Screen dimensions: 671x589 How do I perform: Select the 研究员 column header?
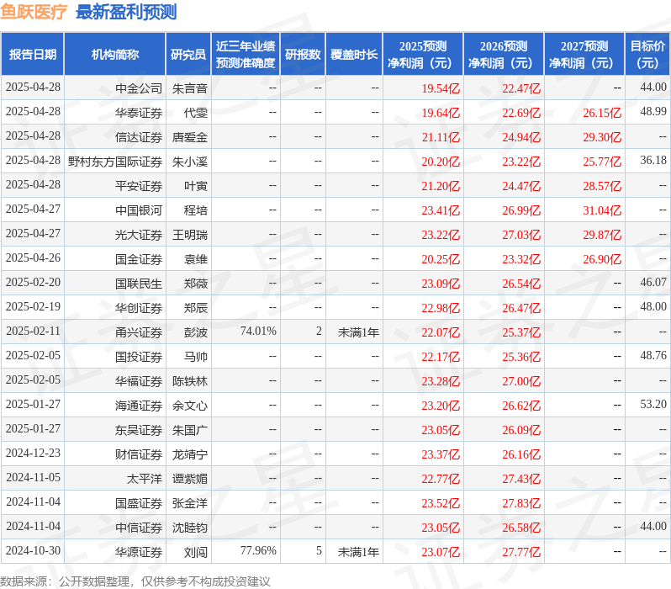point(188,55)
